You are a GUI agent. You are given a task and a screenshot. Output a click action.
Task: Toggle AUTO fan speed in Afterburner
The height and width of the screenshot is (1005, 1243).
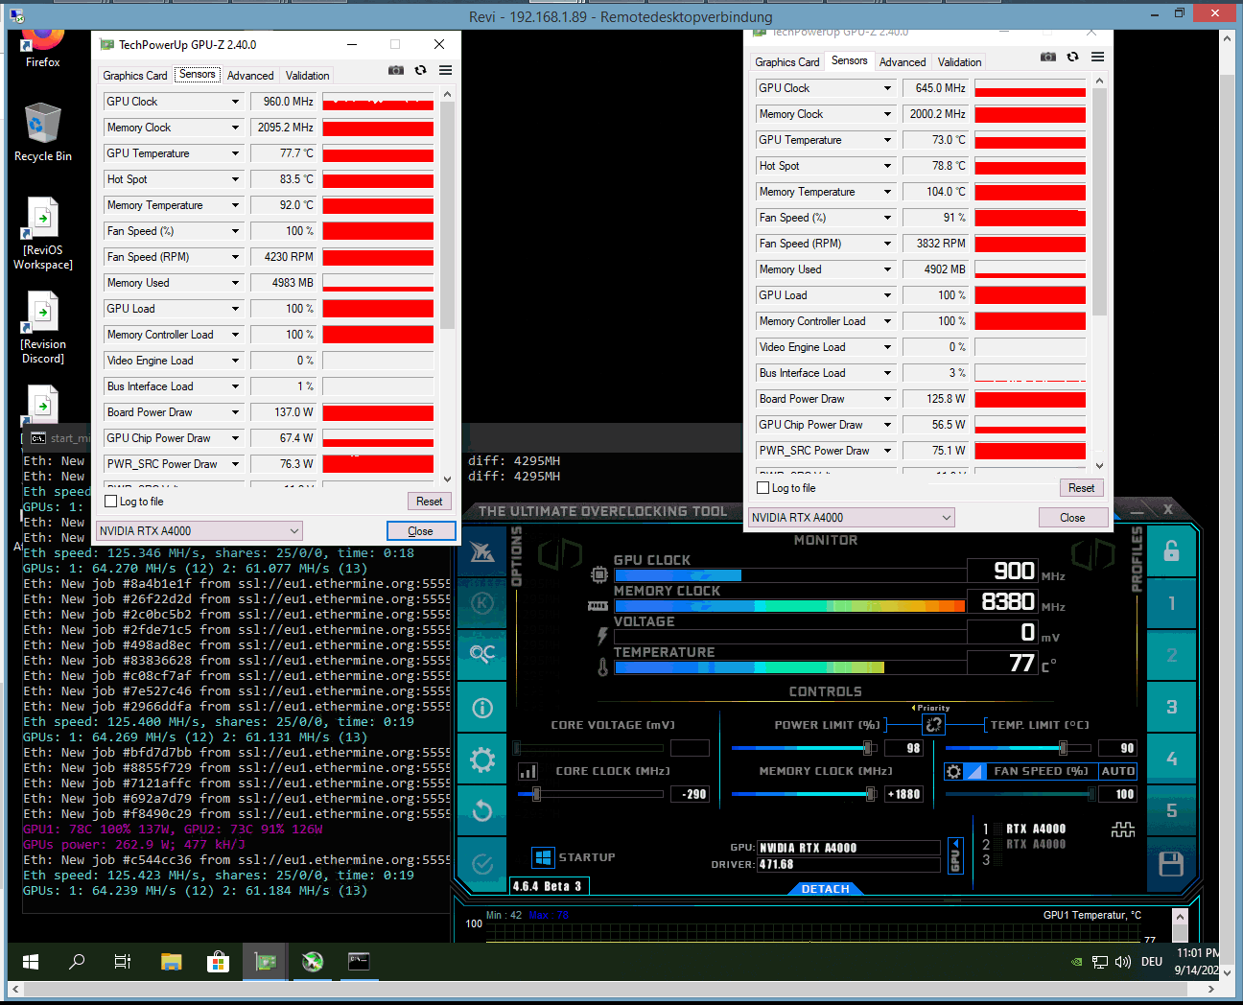pos(1118,771)
